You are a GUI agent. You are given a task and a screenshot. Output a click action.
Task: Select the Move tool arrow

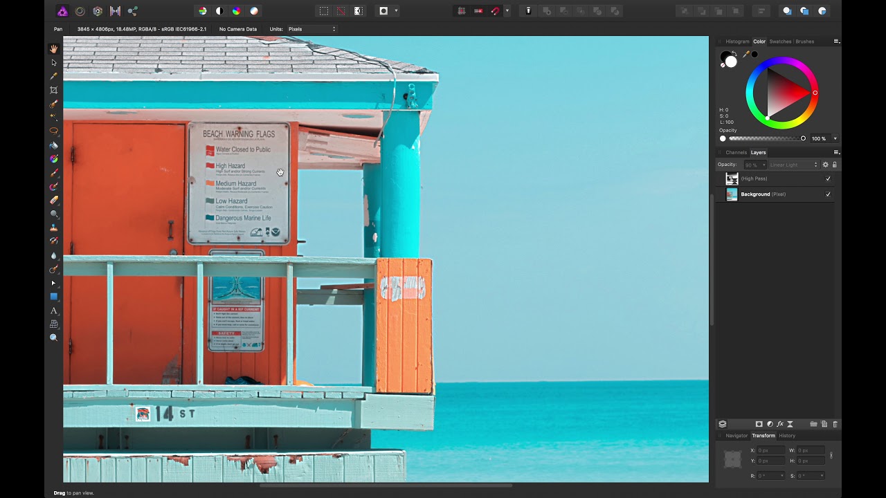coord(53,63)
